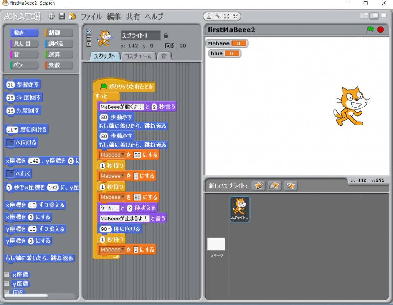Image resolution: width=393 pixels, height=305 pixels.
Task: Open the 90 angle dropdown in the blocks palette
Action: pyautogui.click(x=16, y=130)
